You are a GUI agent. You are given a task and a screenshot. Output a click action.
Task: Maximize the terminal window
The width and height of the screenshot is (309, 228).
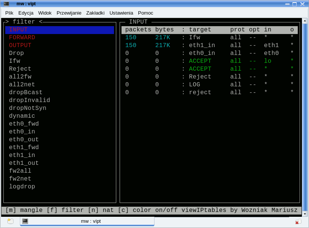295,4
